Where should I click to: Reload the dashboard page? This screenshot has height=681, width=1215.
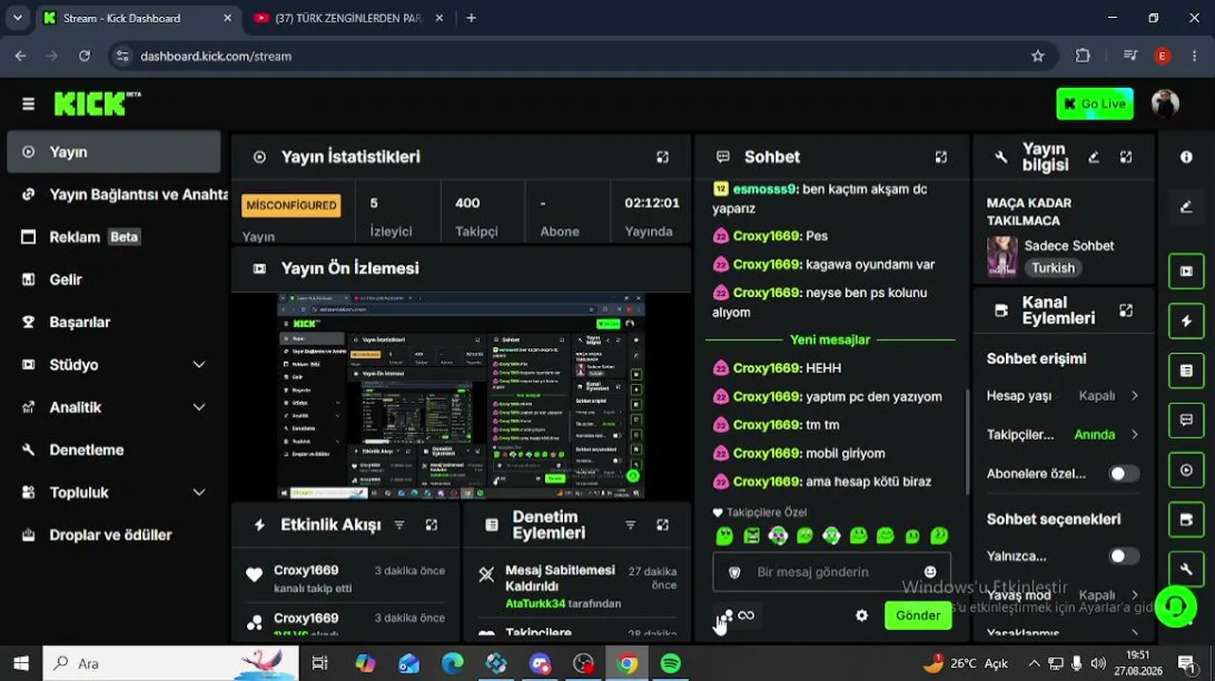click(84, 56)
